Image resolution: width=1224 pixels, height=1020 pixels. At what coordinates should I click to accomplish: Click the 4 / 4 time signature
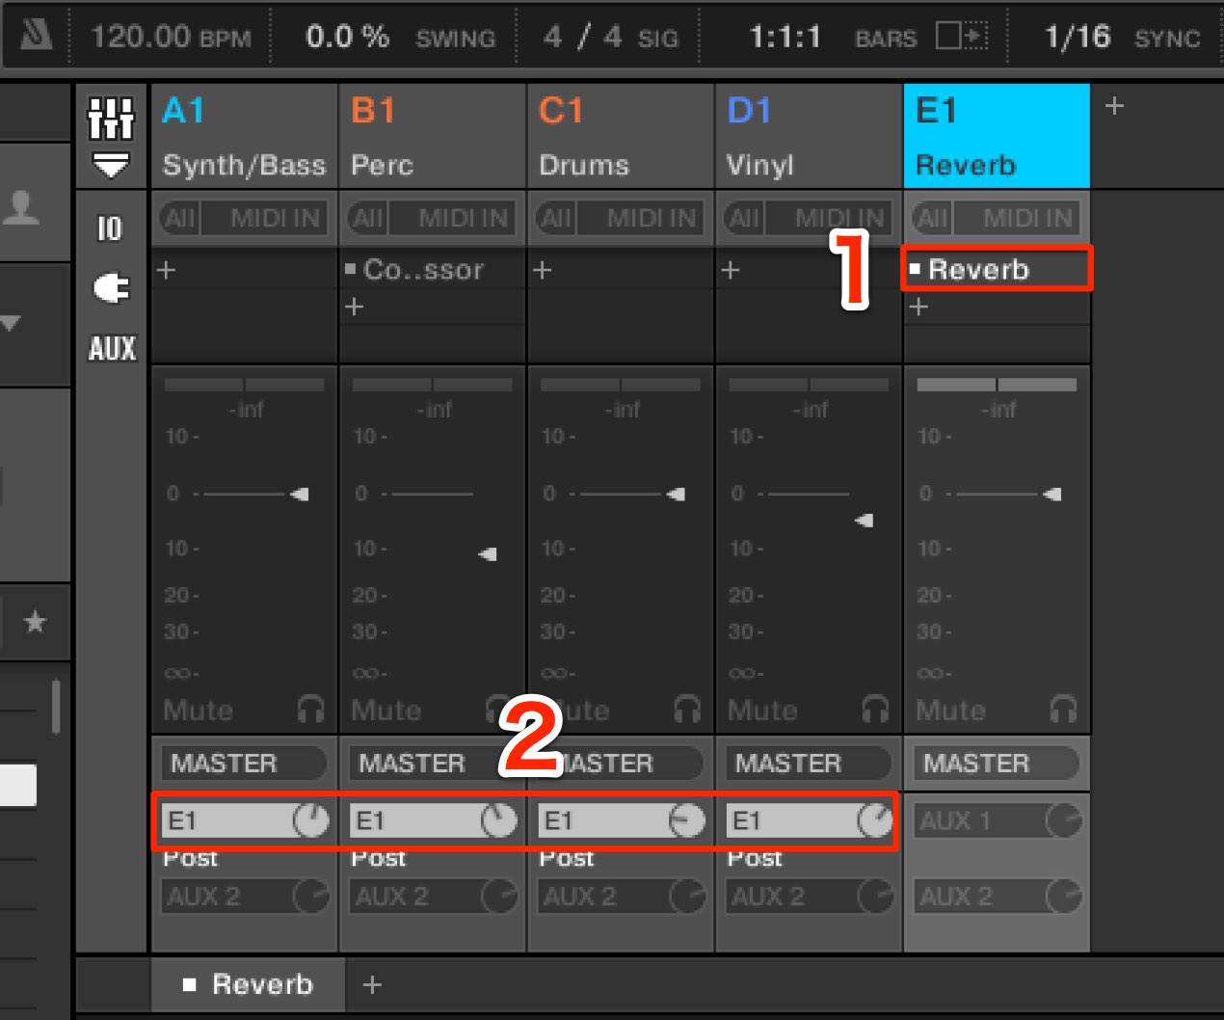(582, 37)
